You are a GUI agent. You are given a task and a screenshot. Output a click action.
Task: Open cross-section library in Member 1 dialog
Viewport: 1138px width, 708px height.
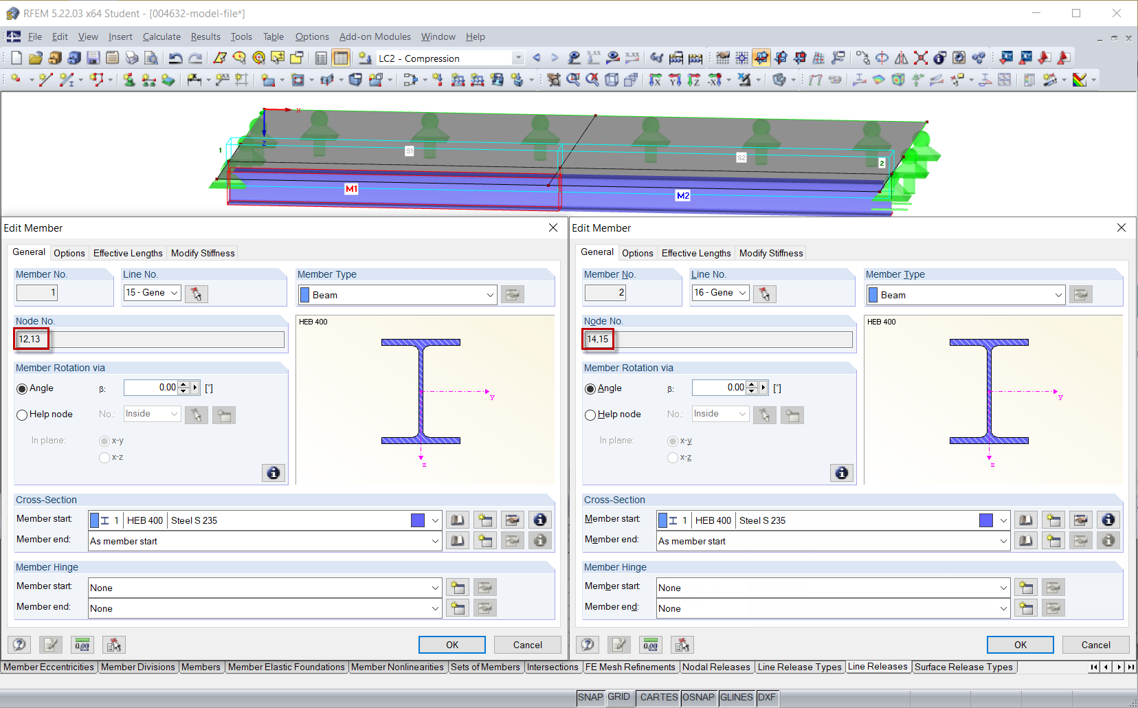pos(458,520)
